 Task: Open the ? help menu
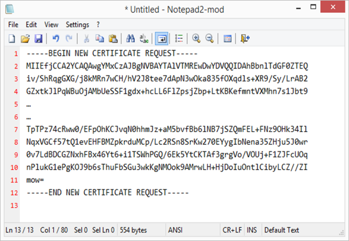point(98,24)
